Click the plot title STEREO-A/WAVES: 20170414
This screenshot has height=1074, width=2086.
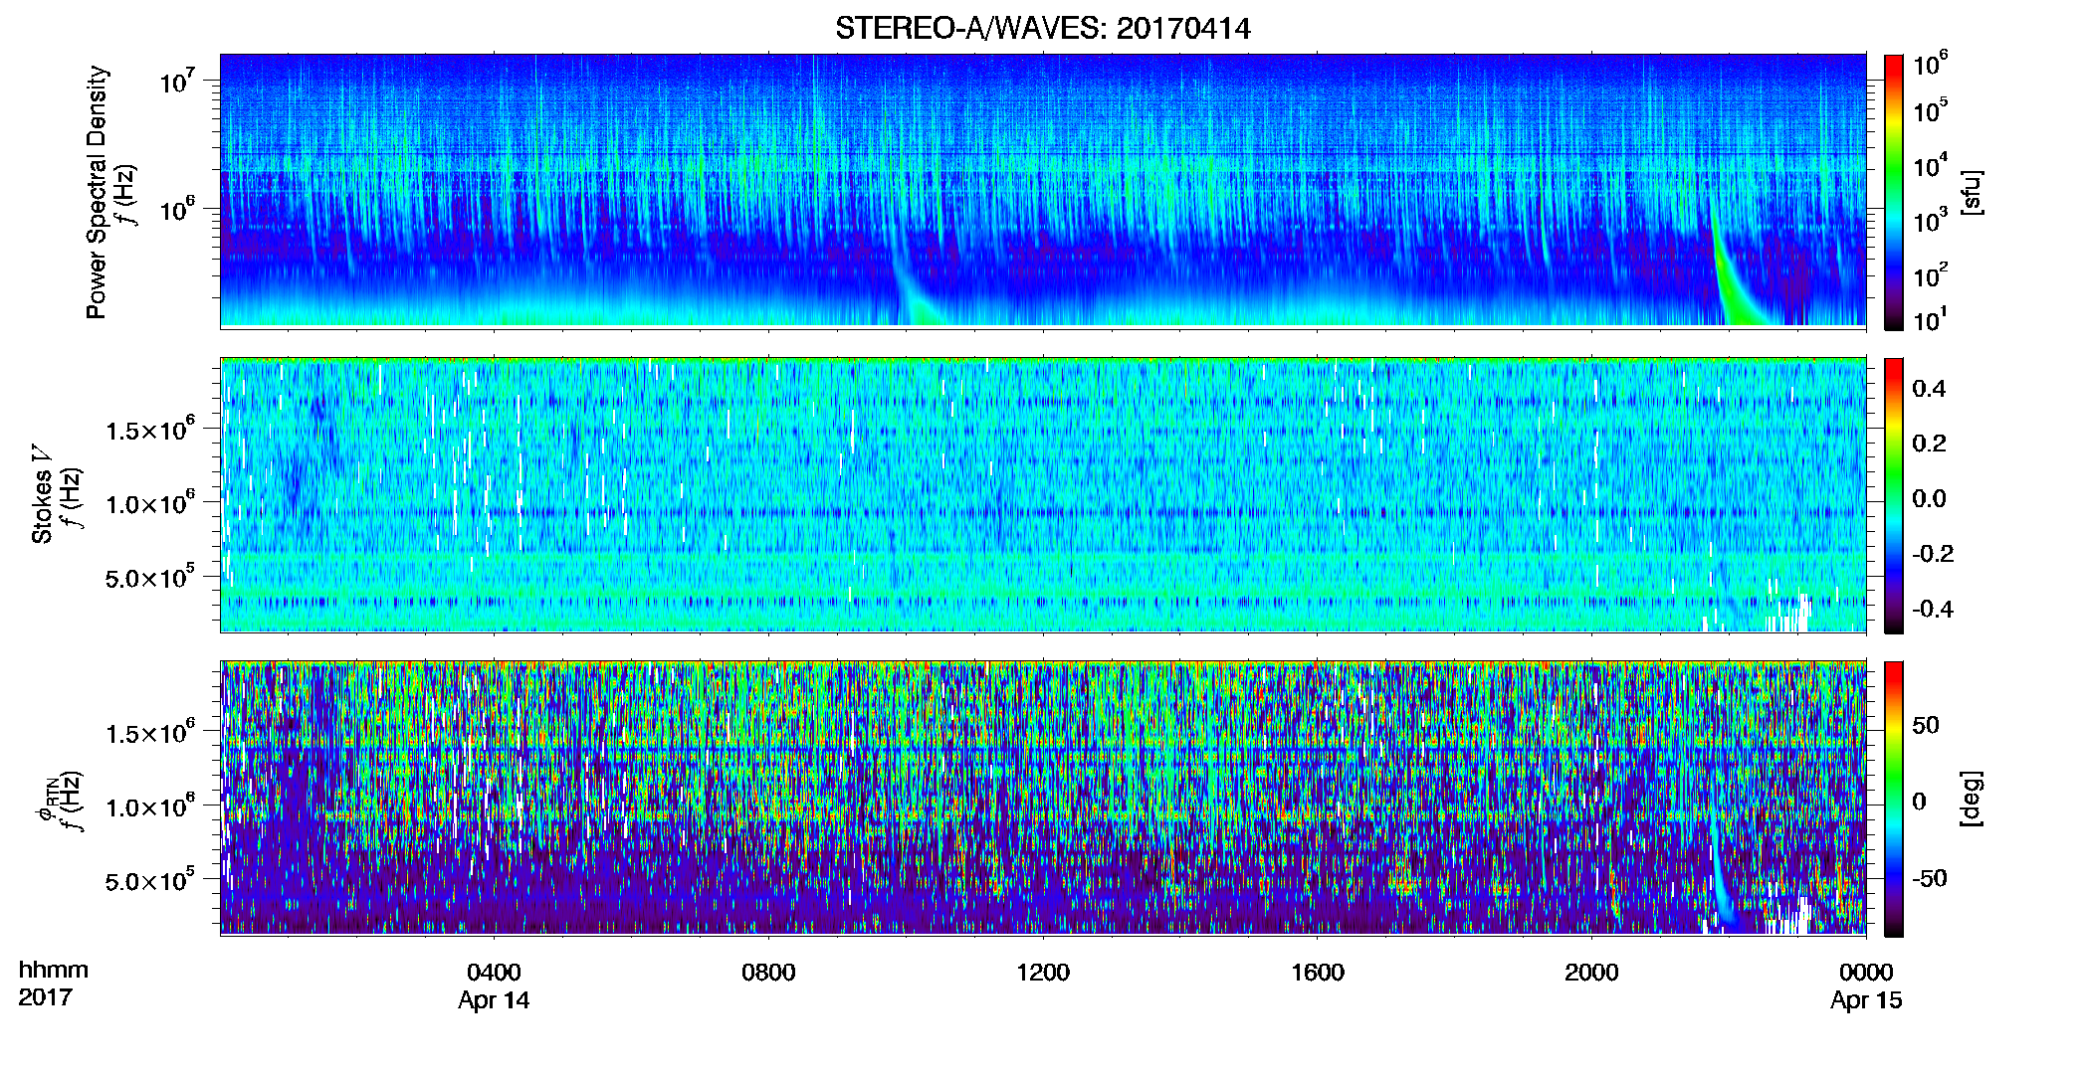pos(1042,28)
